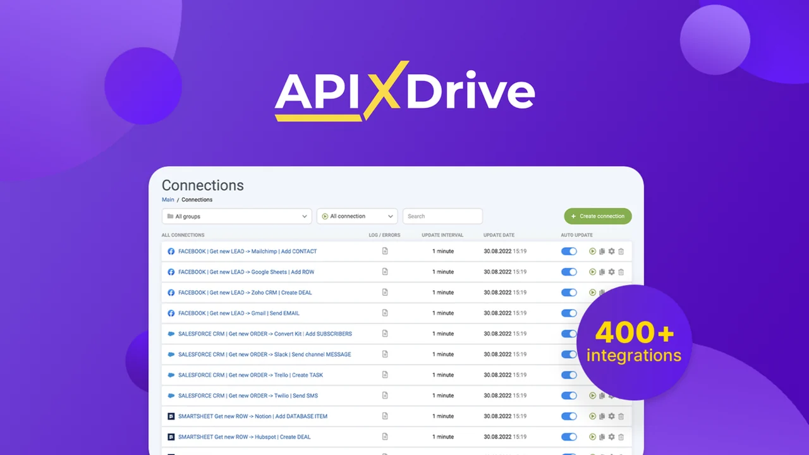This screenshot has height=455, width=809.
Task: Sort by the Update Date column header
Action: click(499, 234)
